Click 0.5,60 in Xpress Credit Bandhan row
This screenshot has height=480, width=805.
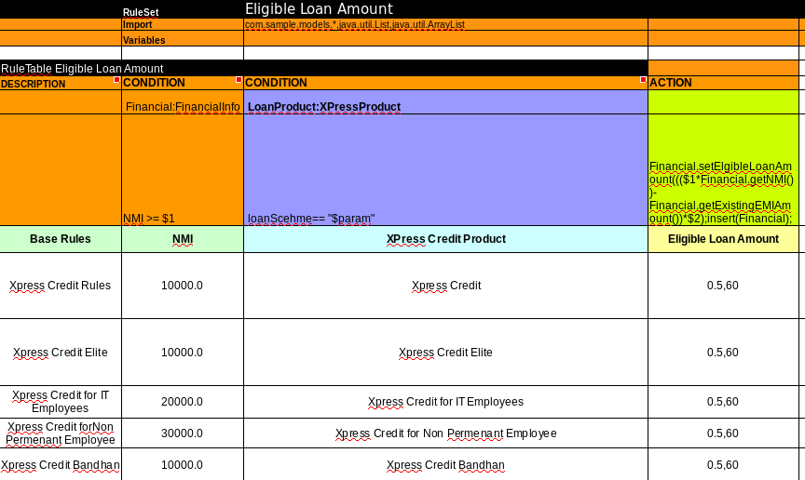723,464
